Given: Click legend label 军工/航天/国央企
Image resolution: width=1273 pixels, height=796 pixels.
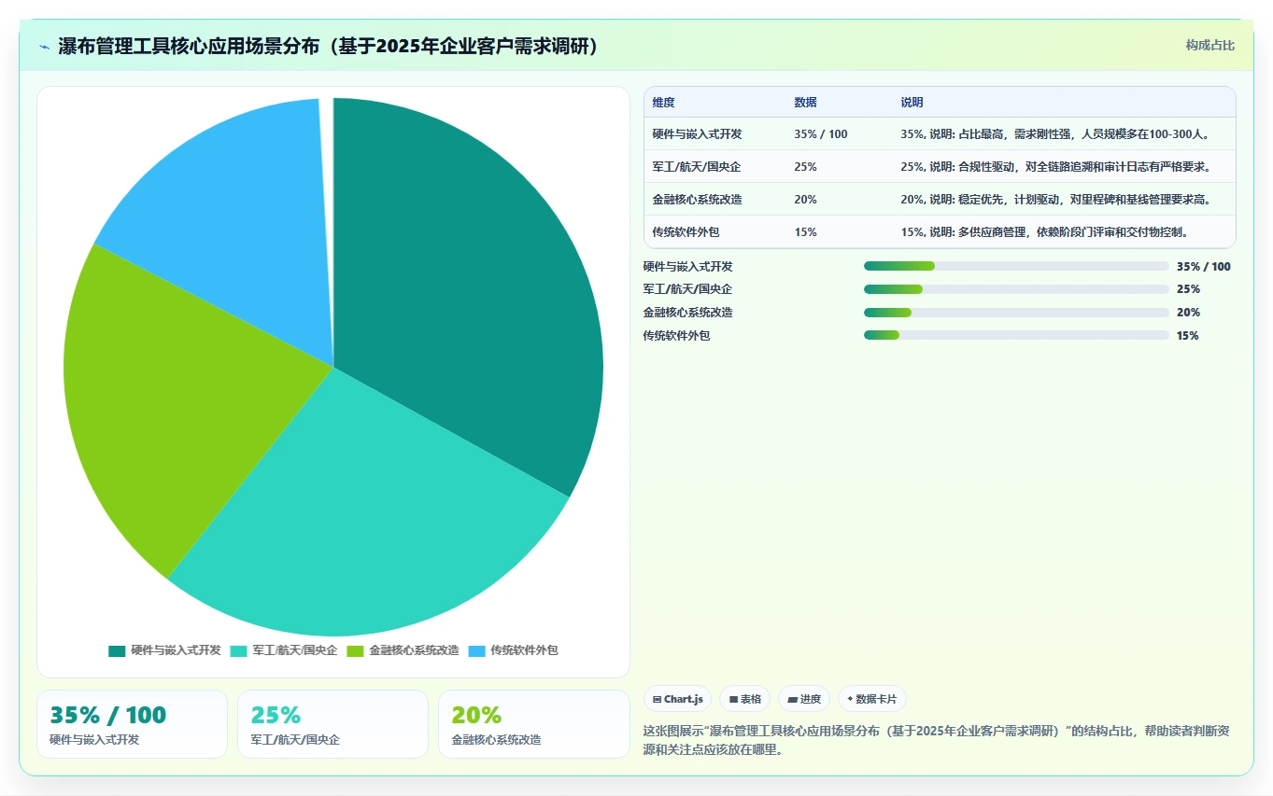Looking at the screenshot, I should click(x=295, y=650).
